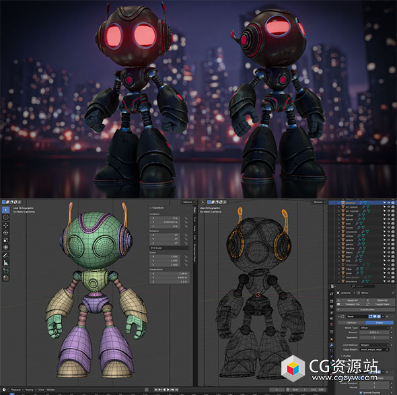The width and height of the screenshot is (397, 395).
Task: Jump to the timeline end frame
Action: point(176,390)
